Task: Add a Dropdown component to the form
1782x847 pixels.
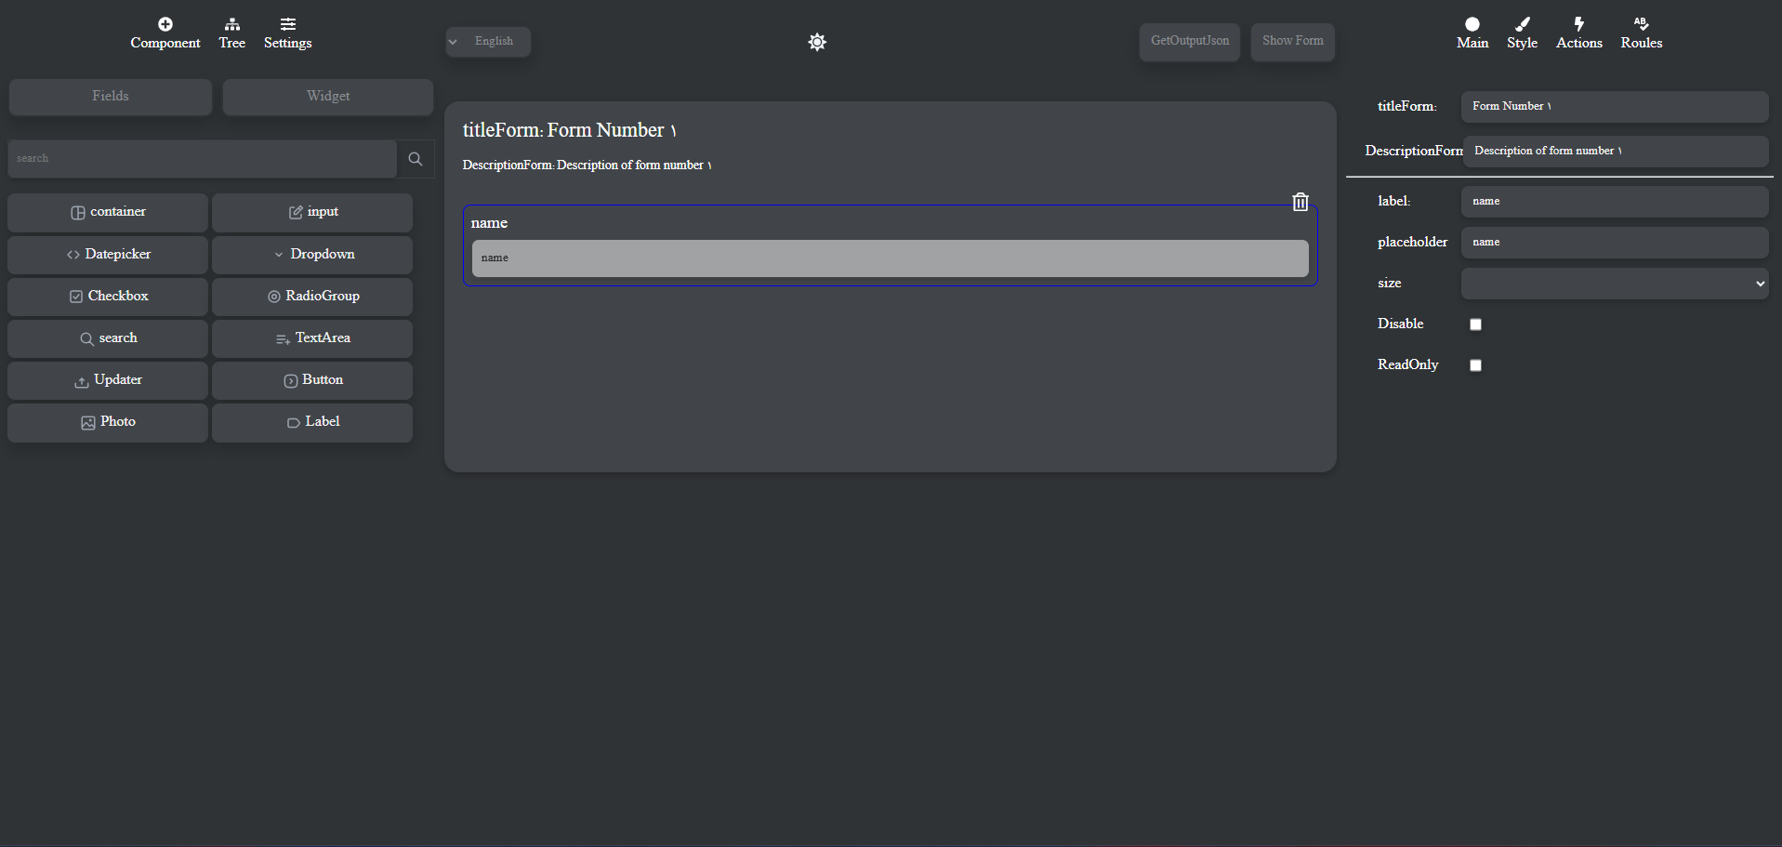Action: click(x=312, y=255)
